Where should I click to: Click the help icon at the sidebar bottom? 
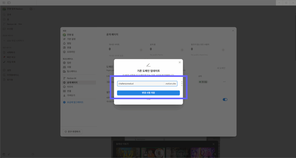click(33, 154)
